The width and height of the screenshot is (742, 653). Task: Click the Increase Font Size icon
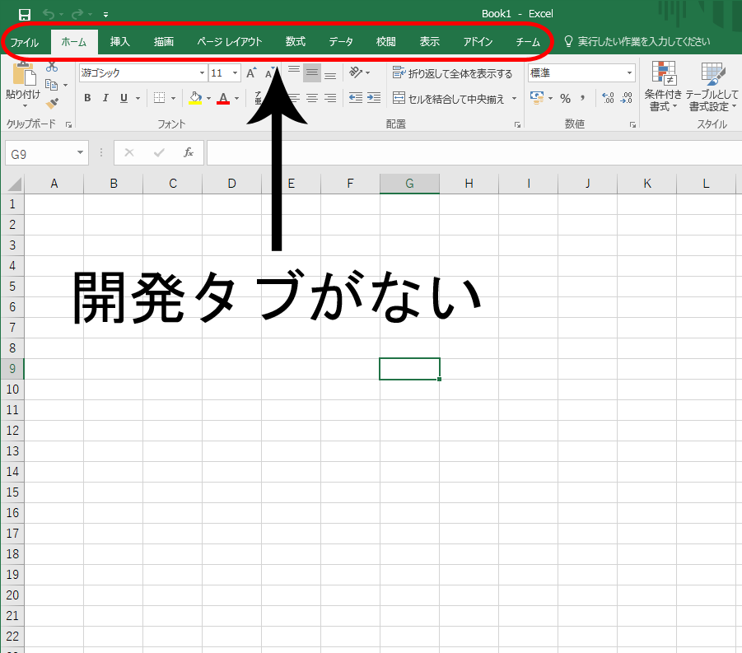click(250, 72)
